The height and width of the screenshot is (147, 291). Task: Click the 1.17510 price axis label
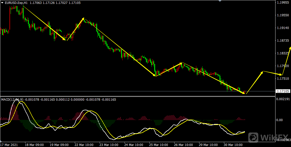click(283, 78)
